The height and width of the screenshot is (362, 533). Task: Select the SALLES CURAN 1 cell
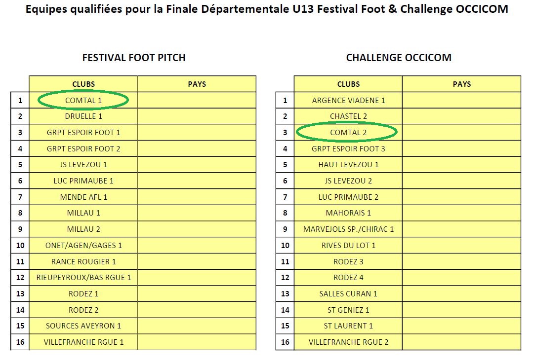tap(348, 294)
